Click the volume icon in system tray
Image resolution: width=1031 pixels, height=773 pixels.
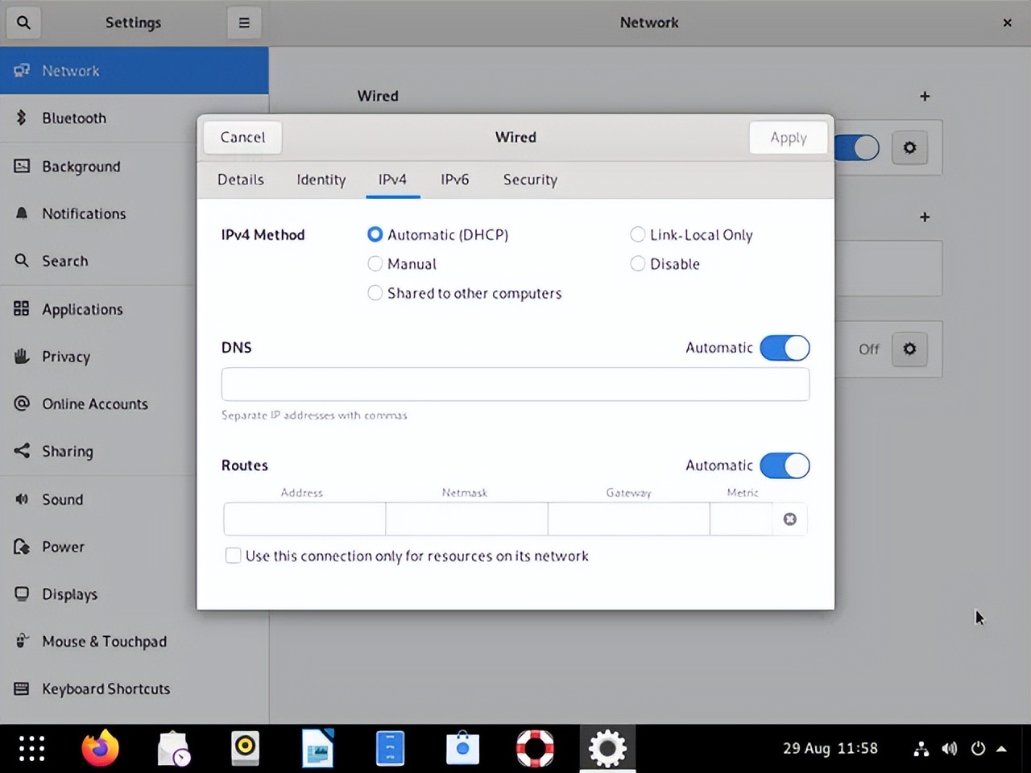(950, 749)
